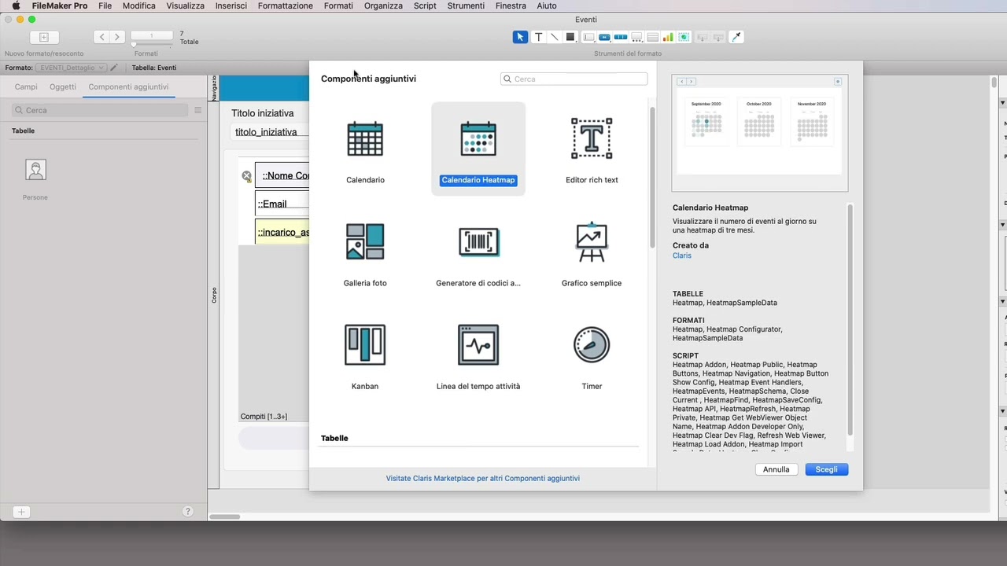Image resolution: width=1007 pixels, height=566 pixels.
Task: Open the Apple menu
Action: (16, 6)
